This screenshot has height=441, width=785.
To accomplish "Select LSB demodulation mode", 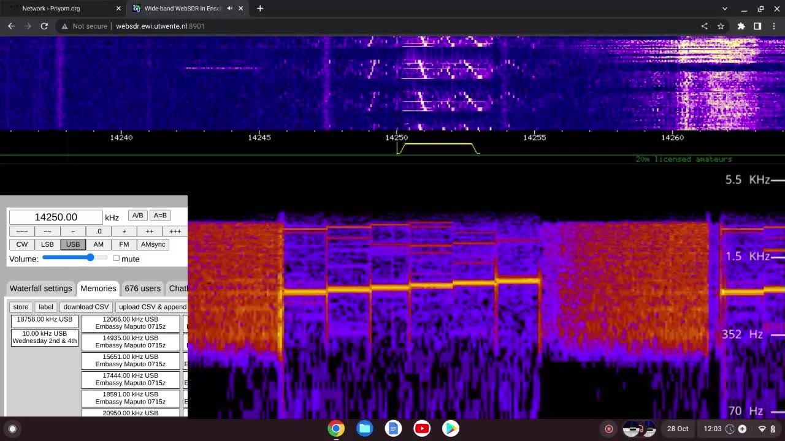I will click(x=47, y=244).
